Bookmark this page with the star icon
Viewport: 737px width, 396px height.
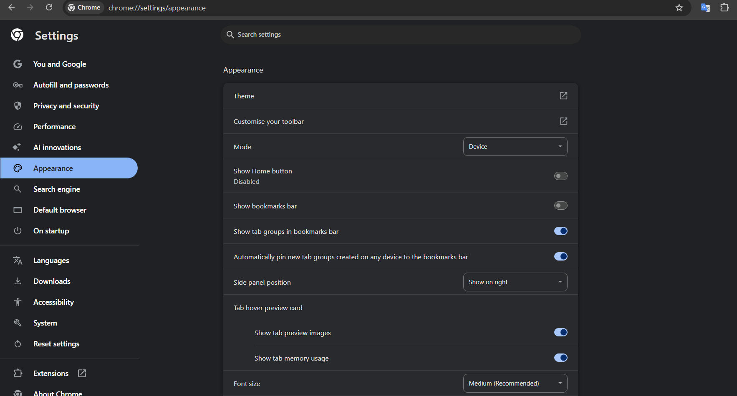pyautogui.click(x=679, y=8)
